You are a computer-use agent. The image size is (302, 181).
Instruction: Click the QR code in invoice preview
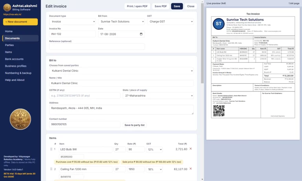coord(219,111)
